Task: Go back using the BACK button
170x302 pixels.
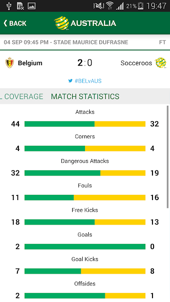Action: [x=15, y=23]
